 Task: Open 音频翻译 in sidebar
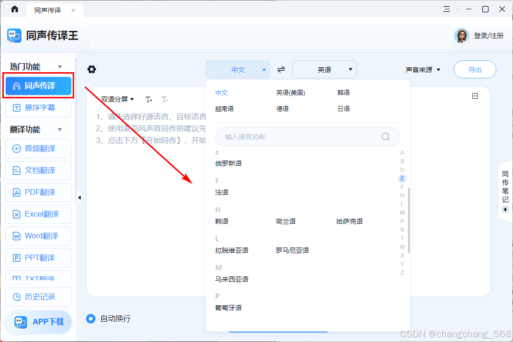(38, 149)
